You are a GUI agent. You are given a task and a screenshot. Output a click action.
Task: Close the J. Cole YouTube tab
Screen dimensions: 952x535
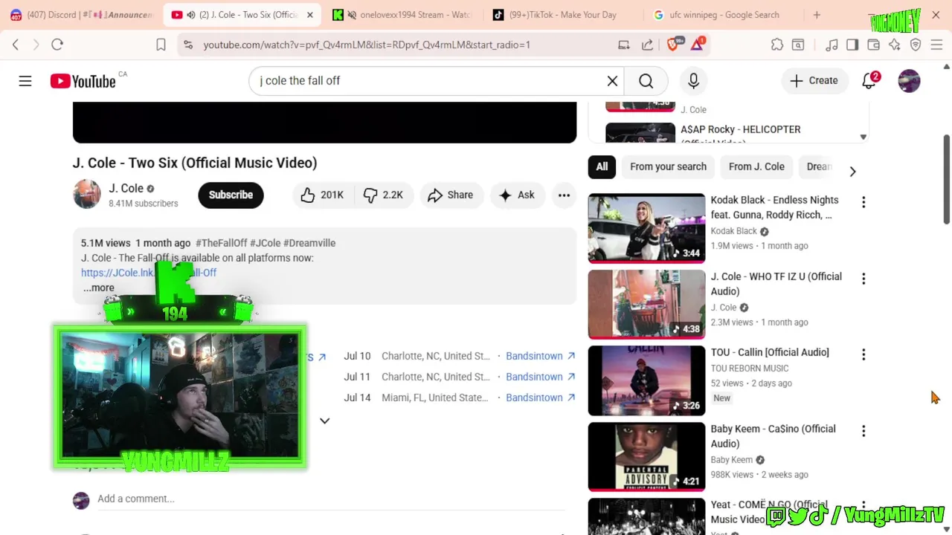pos(309,15)
